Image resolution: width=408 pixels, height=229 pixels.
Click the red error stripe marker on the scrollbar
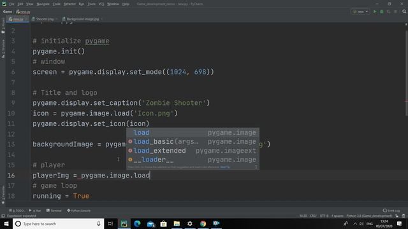406,102
